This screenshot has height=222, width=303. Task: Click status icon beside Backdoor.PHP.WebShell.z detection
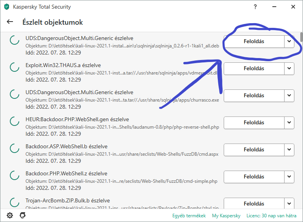pos(15,175)
